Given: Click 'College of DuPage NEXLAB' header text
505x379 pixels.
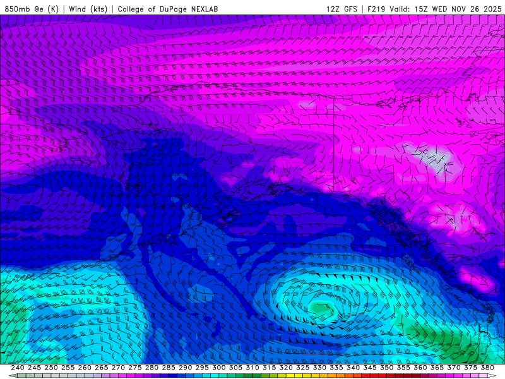Looking at the screenshot, I should [167, 9].
